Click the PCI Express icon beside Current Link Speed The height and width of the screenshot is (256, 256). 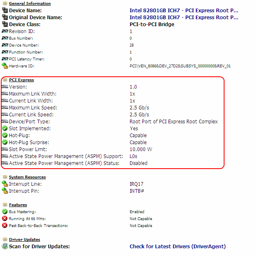(x=5, y=114)
